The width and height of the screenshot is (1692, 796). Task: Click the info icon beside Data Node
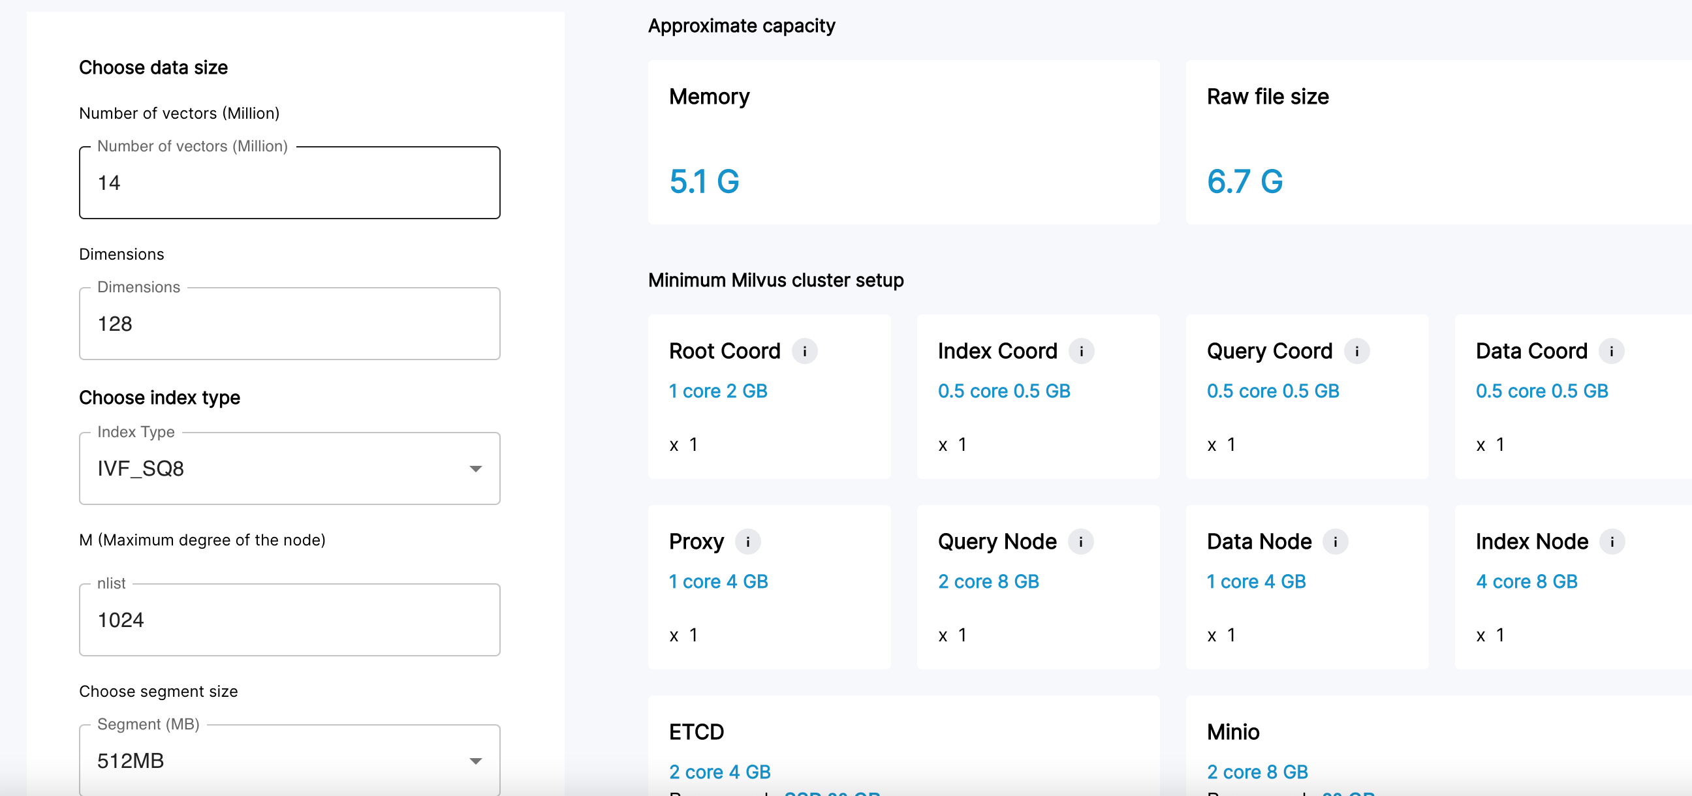[1335, 541]
